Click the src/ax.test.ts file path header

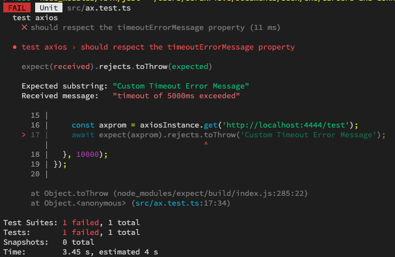pyautogui.click(x=99, y=8)
